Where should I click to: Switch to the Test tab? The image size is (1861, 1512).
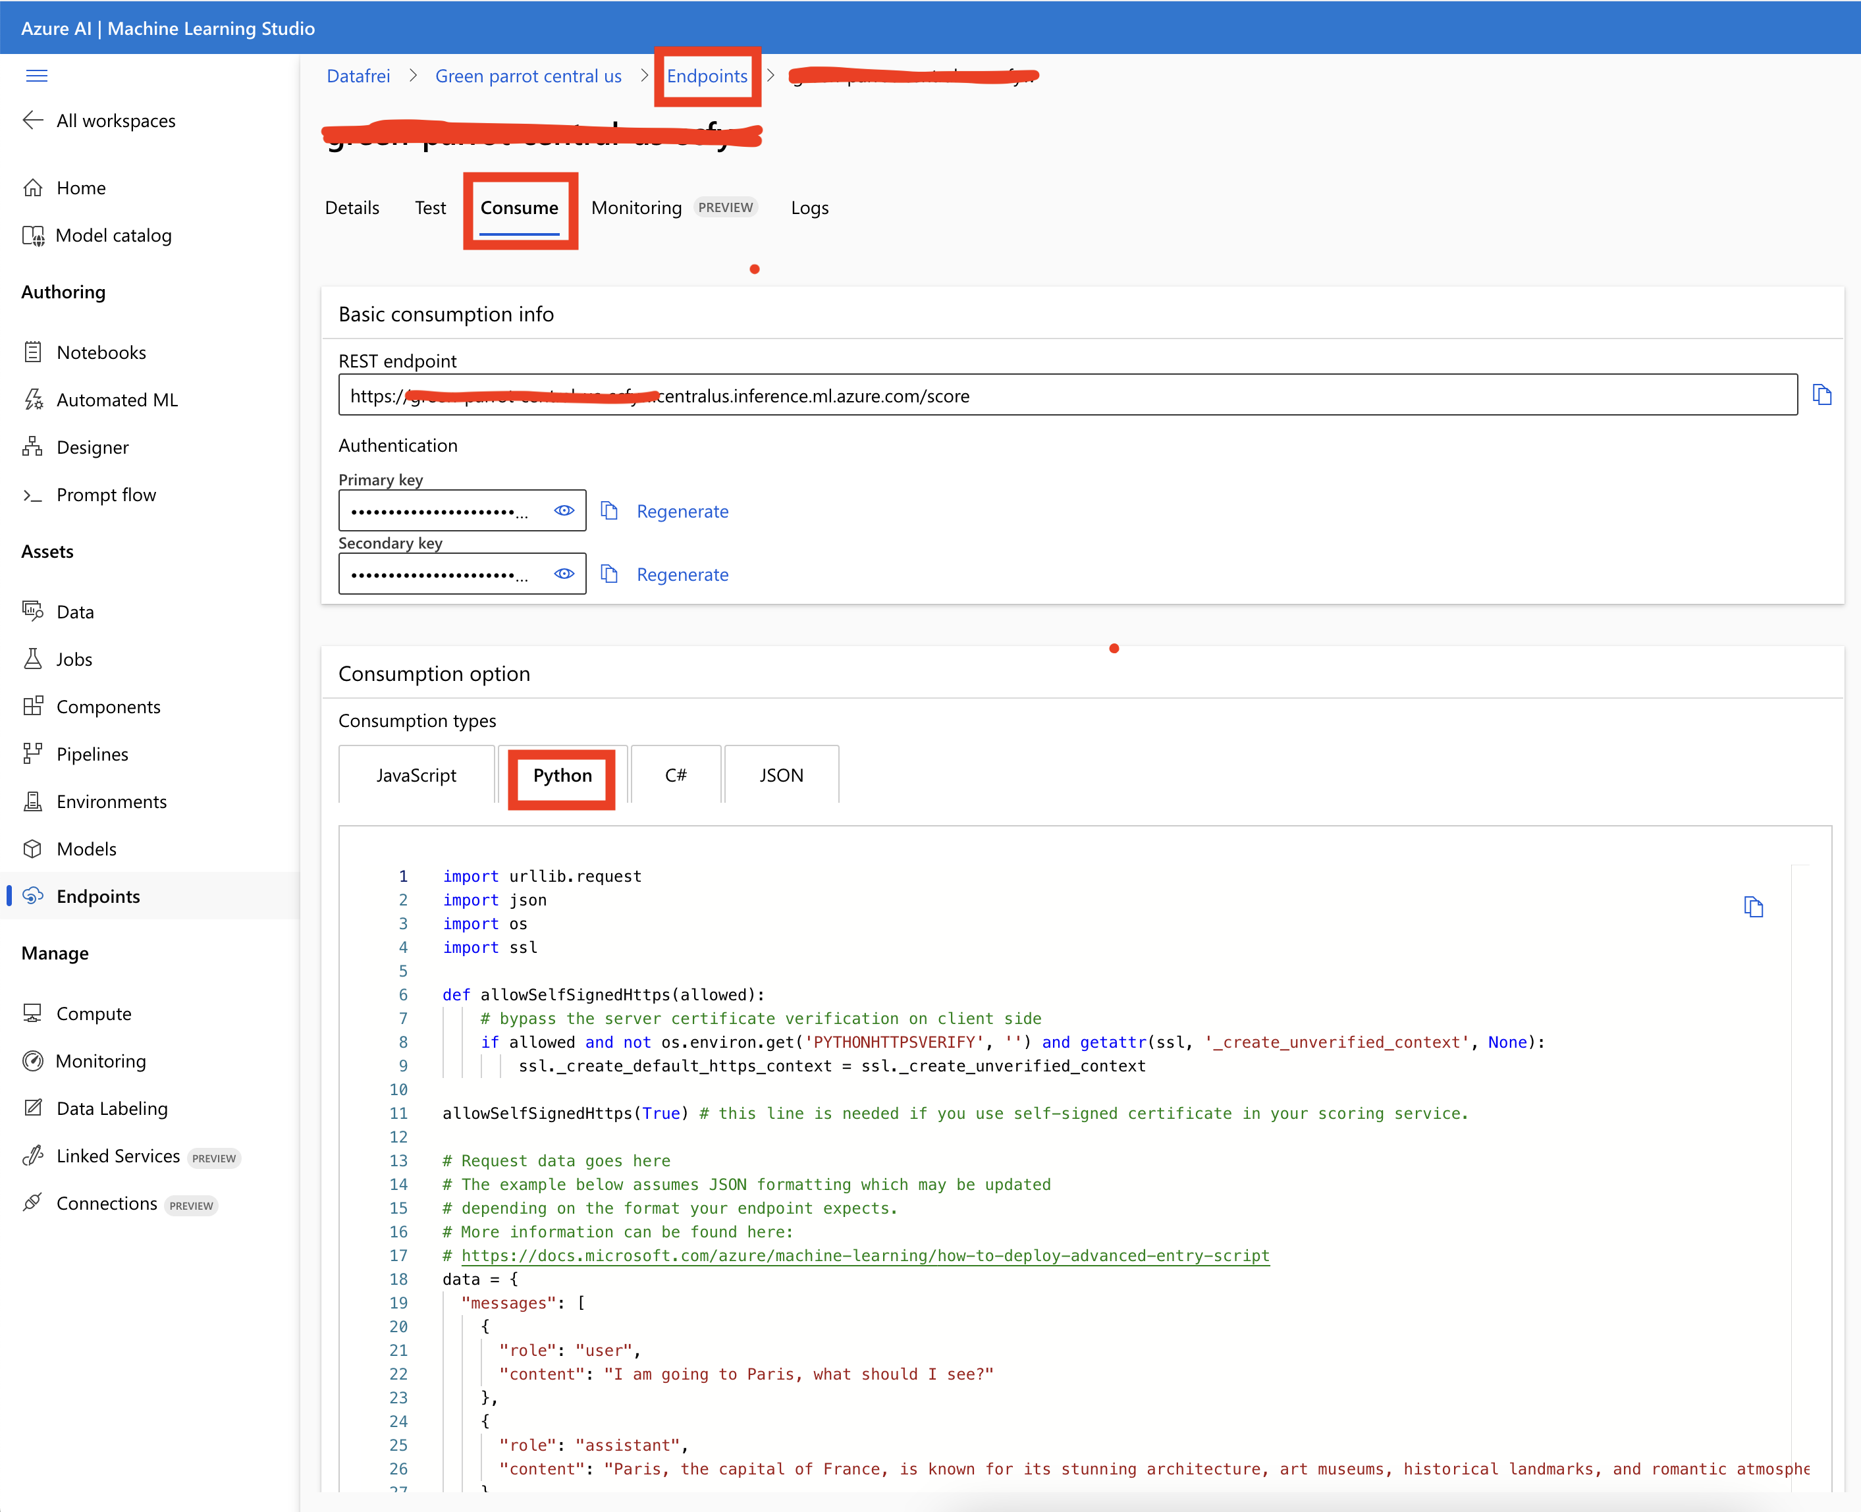(x=430, y=208)
